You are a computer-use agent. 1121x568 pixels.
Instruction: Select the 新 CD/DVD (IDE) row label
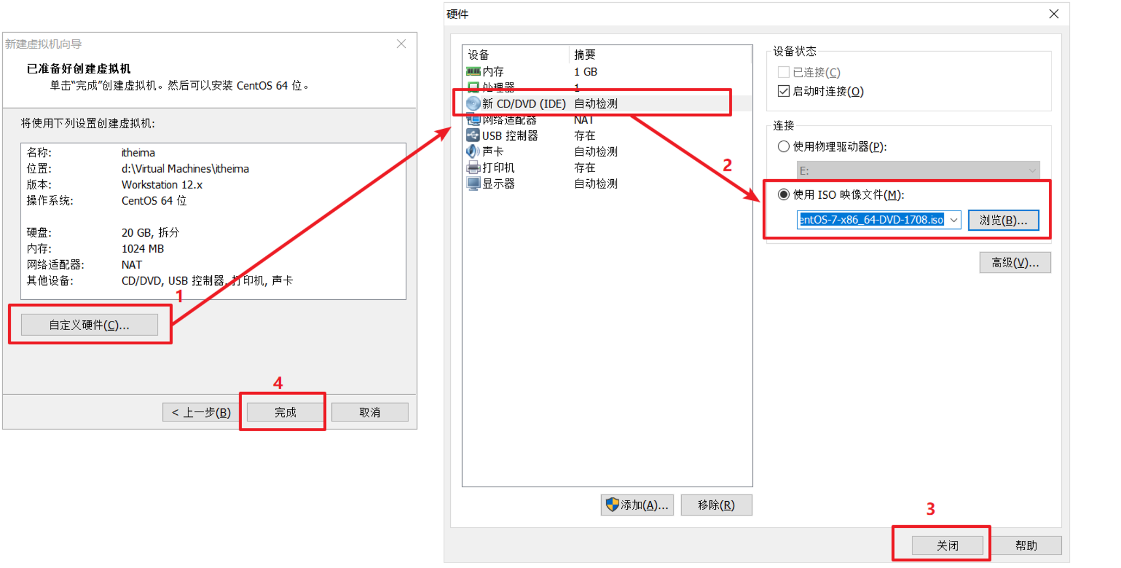(x=524, y=103)
